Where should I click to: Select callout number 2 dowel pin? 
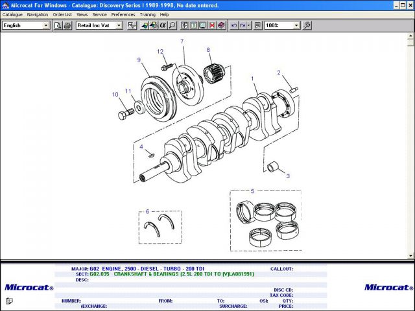click(x=279, y=73)
